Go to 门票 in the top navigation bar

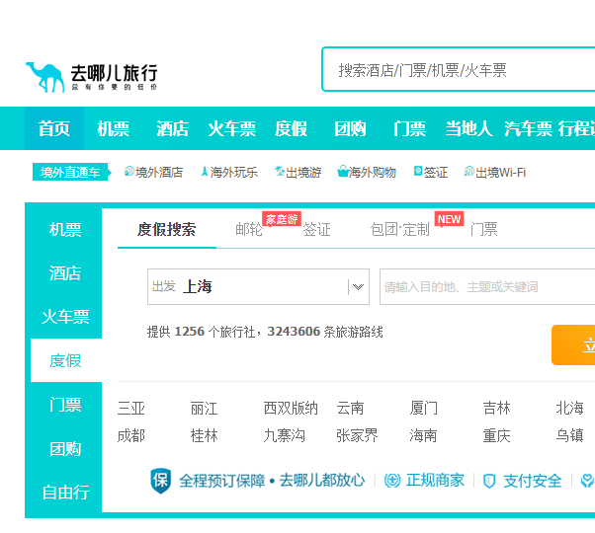[409, 128]
